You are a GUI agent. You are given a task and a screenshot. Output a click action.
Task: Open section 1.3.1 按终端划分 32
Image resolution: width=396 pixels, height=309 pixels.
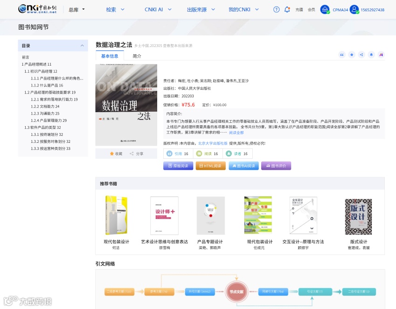47,134
